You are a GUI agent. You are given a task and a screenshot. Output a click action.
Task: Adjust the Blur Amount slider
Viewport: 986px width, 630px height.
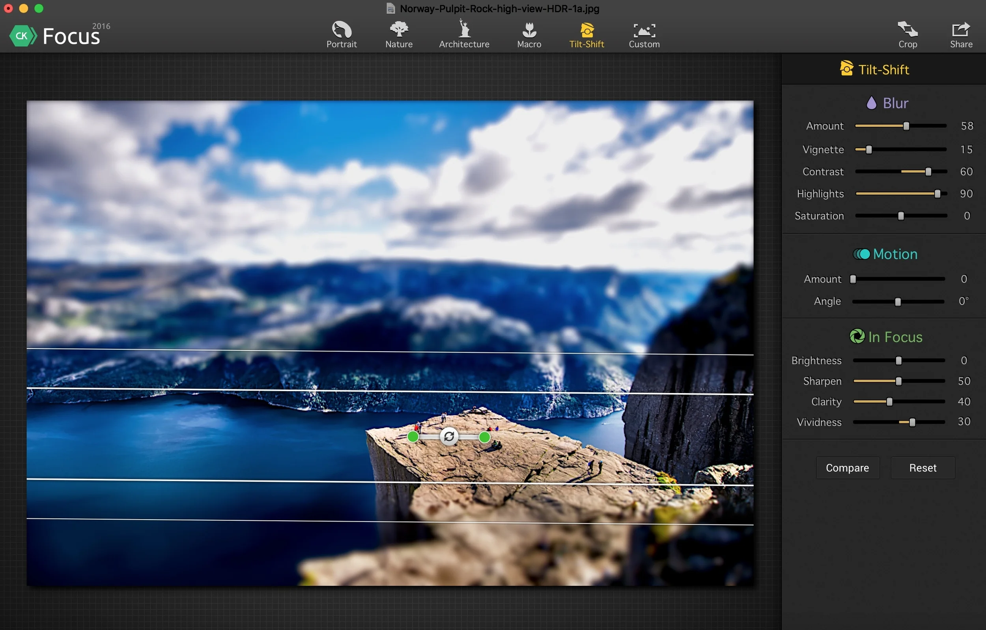coord(901,126)
